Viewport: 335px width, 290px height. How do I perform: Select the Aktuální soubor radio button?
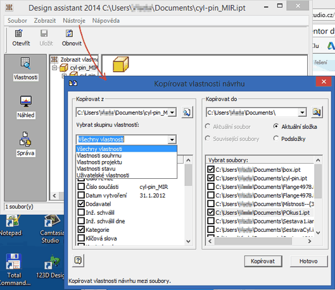point(208,126)
